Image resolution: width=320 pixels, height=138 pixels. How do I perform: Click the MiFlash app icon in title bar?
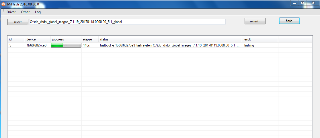[x=3, y=4]
